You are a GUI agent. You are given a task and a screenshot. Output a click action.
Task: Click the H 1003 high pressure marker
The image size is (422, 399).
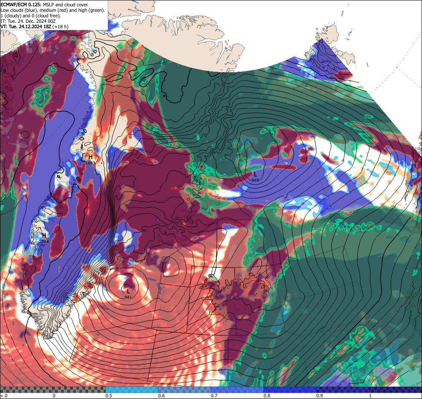pyautogui.click(x=90, y=159)
